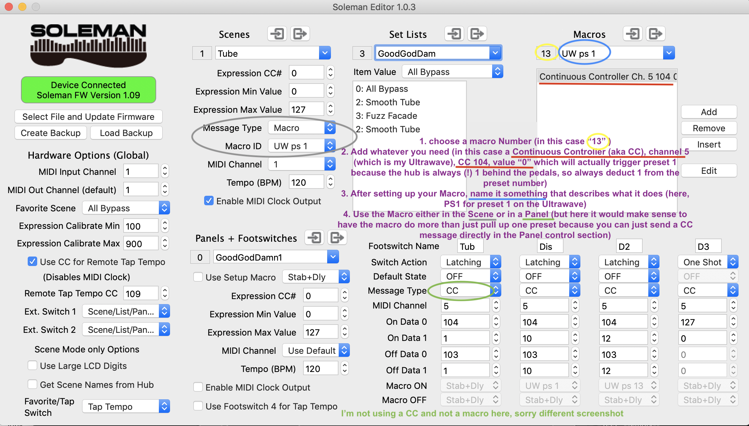Screen dimensions: 749x426
Task: Click the Scenes Expression Max Value field
Action: (306, 109)
